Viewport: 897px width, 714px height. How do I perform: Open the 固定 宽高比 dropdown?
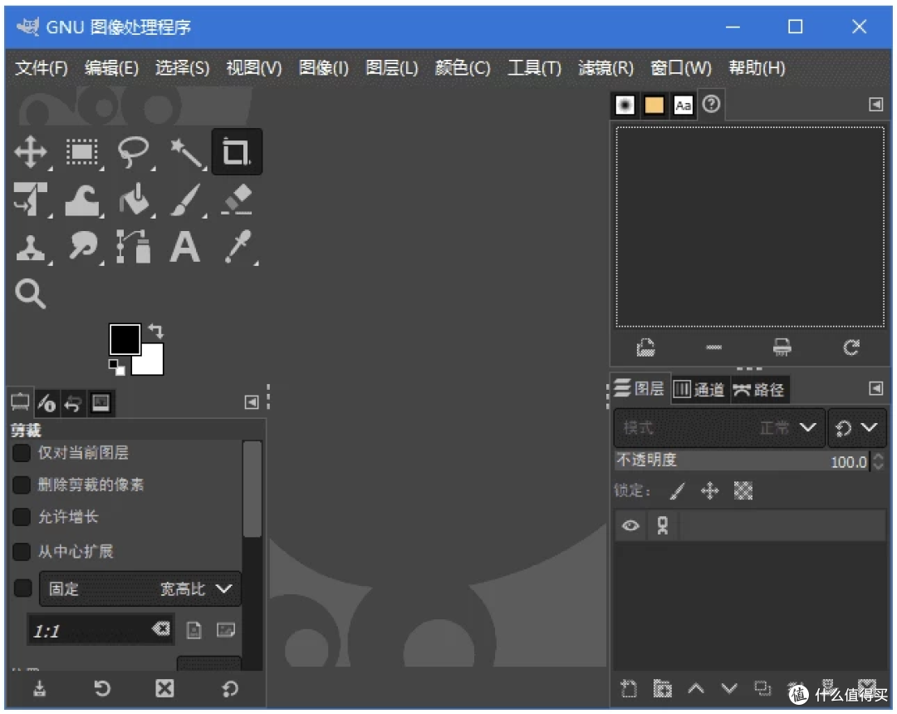pyautogui.click(x=140, y=588)
